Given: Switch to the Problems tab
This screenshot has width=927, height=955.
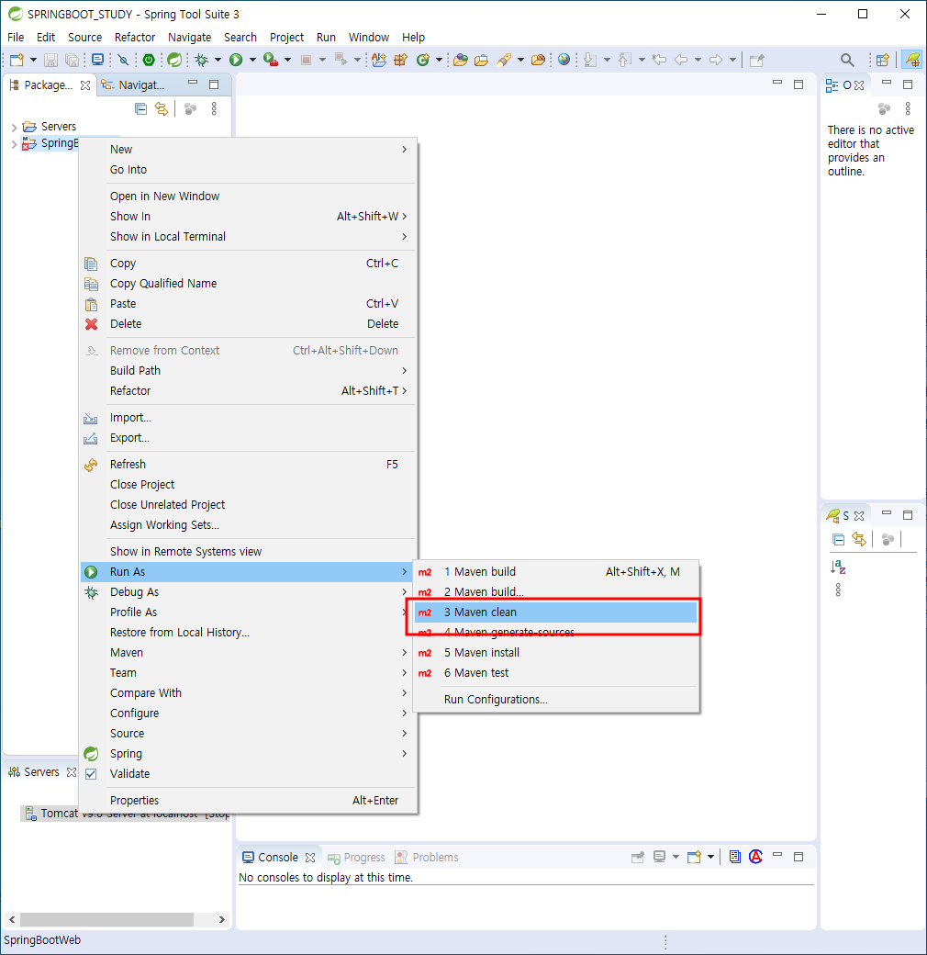Looking at the screenshot, I should coord(428,858).
